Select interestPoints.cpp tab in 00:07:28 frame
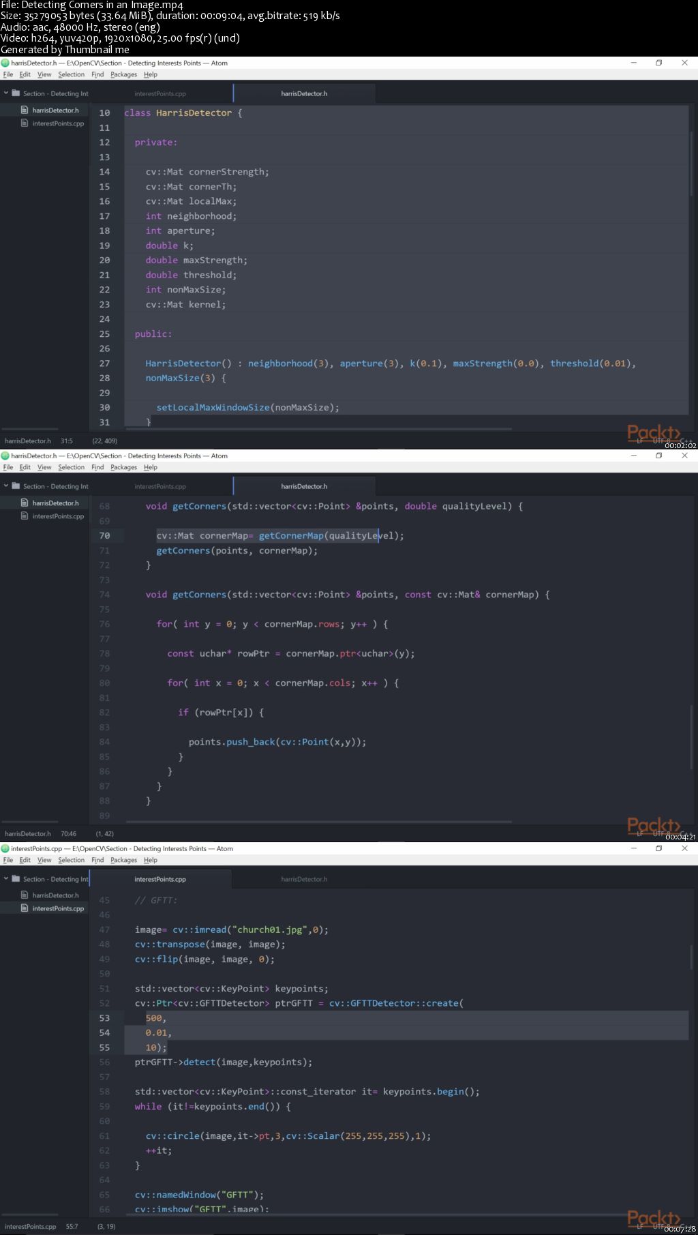 click(x=161, y=879)
